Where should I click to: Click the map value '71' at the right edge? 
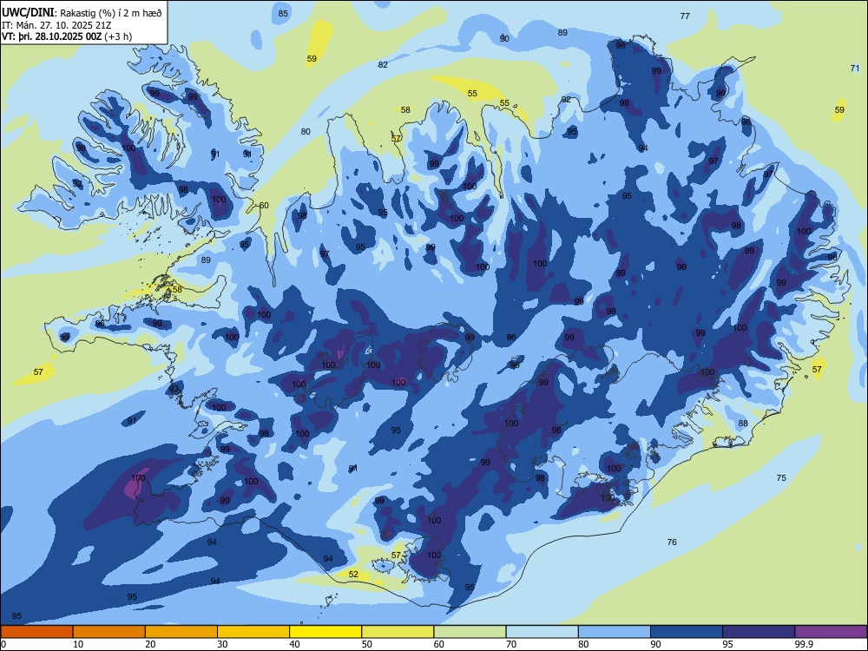pyautogui.click(x=855, y=68)
